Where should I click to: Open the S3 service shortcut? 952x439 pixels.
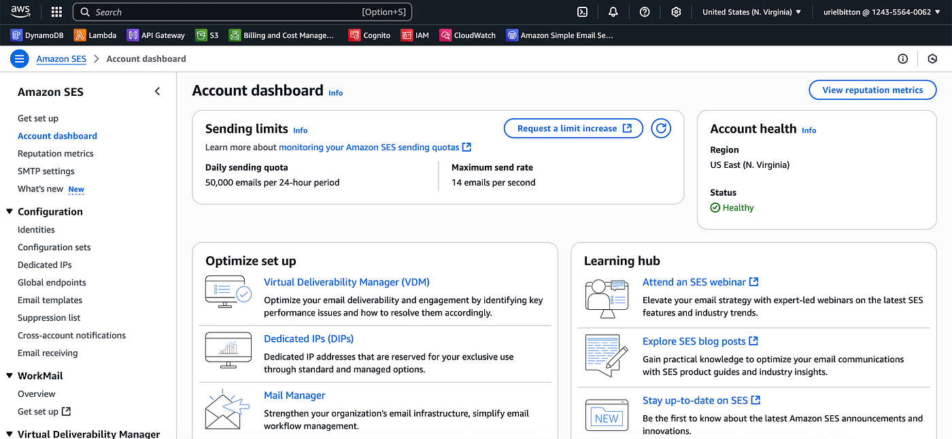pos(207,35)
